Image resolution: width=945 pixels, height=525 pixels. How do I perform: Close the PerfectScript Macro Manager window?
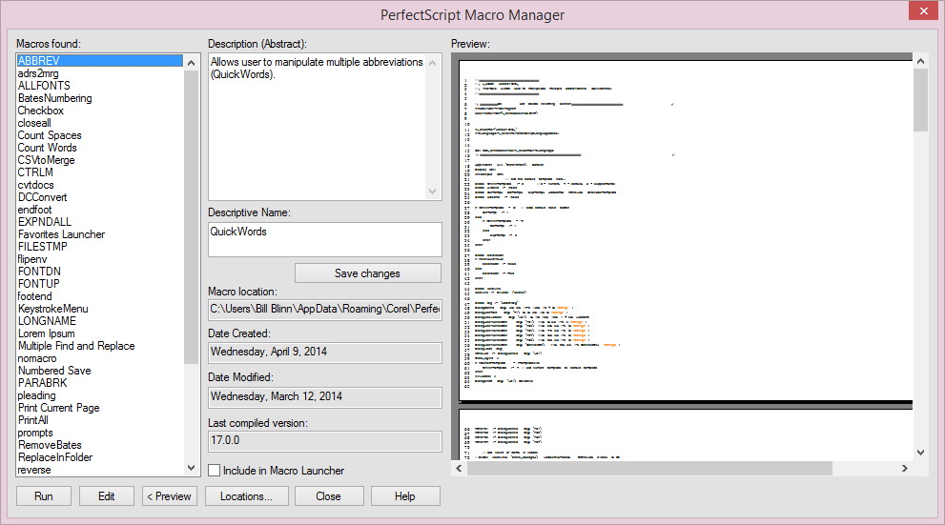923,10
